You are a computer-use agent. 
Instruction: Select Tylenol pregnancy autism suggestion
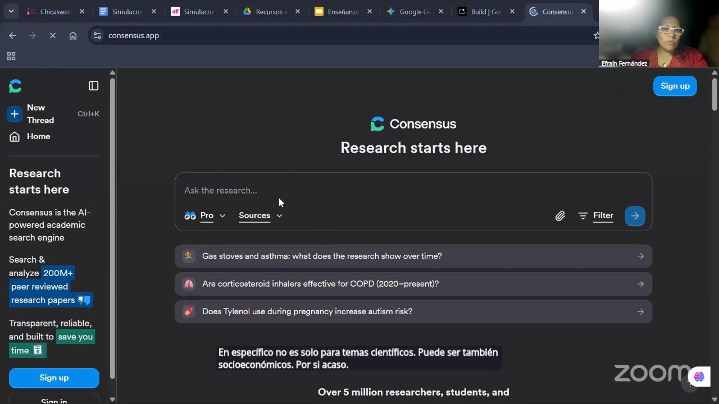[413, 311]
